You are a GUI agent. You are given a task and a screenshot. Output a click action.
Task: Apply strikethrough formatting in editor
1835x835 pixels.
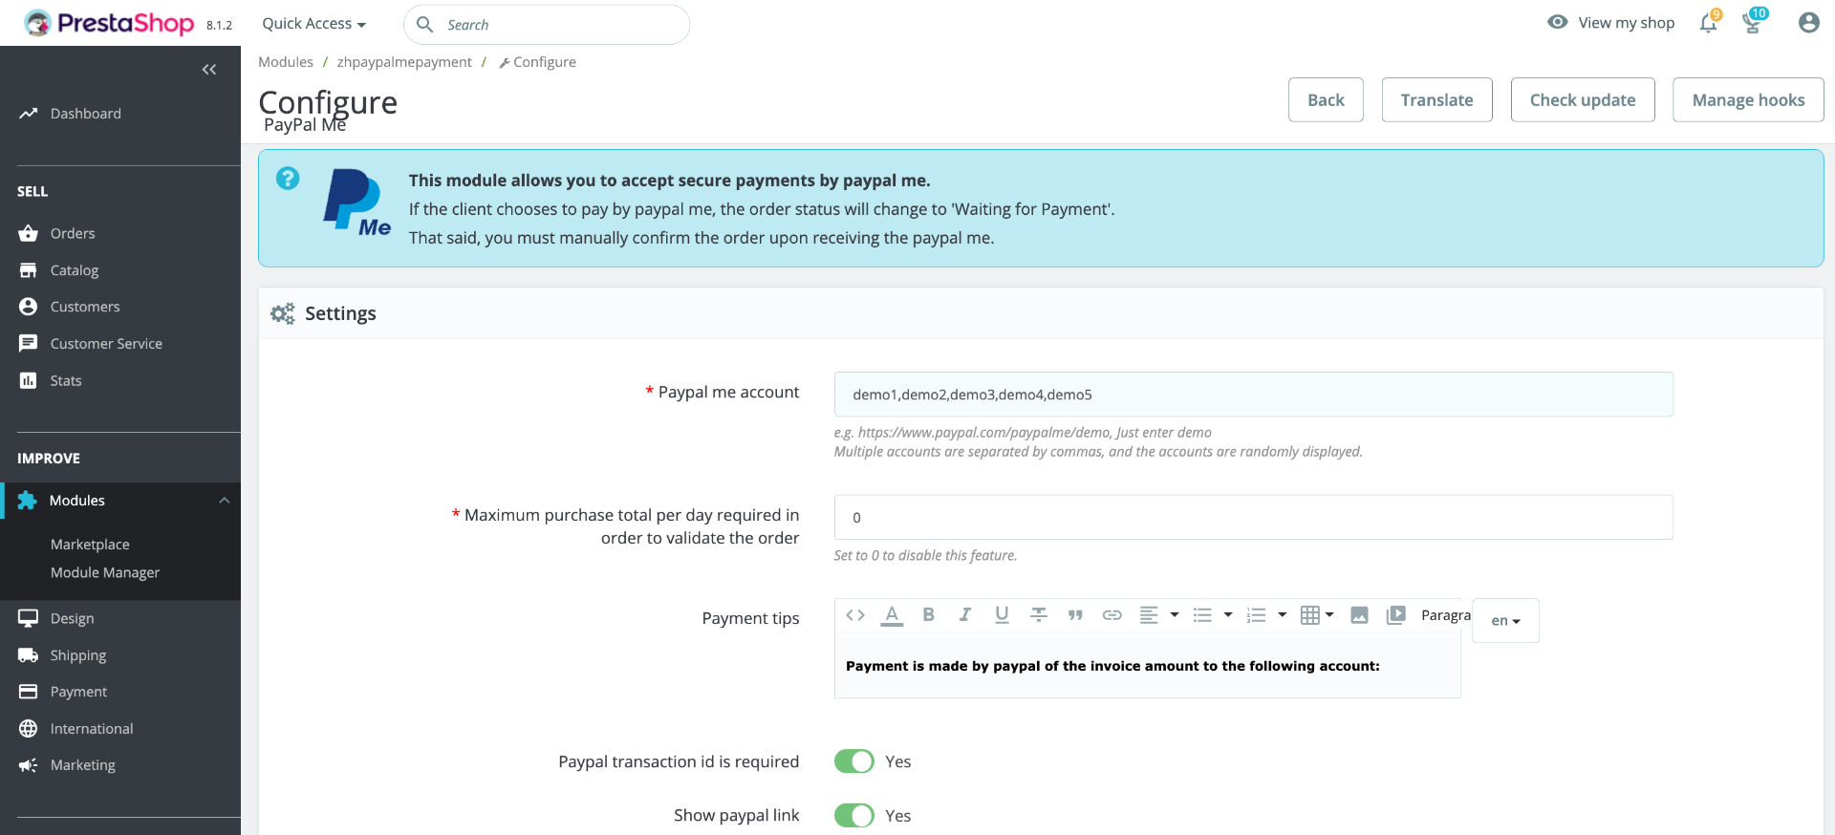point(1039,615)
